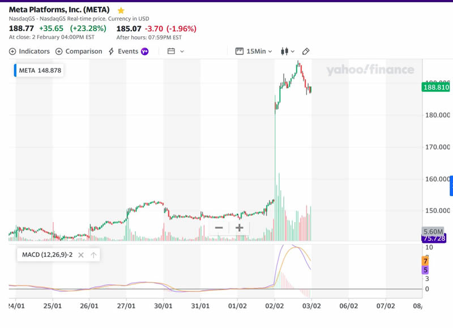This screenshot has width=453, height=328.
Task: Open the Indicators menu
Action: point(29,51)
